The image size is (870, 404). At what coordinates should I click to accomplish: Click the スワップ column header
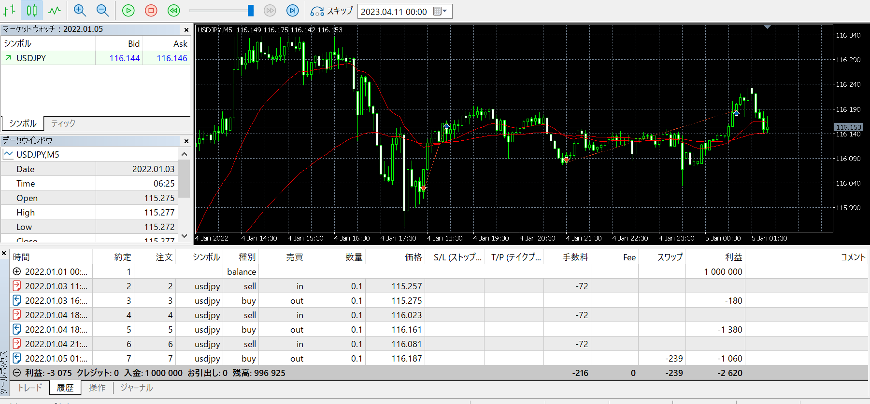coord(670,257)
